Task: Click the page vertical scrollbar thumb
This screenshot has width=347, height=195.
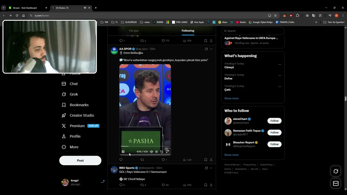Action: point(345,99)
